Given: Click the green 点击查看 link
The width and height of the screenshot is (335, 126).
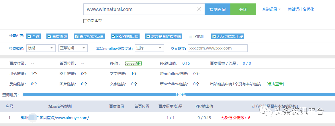Looking at the screenshot, I should click(275, 84).
